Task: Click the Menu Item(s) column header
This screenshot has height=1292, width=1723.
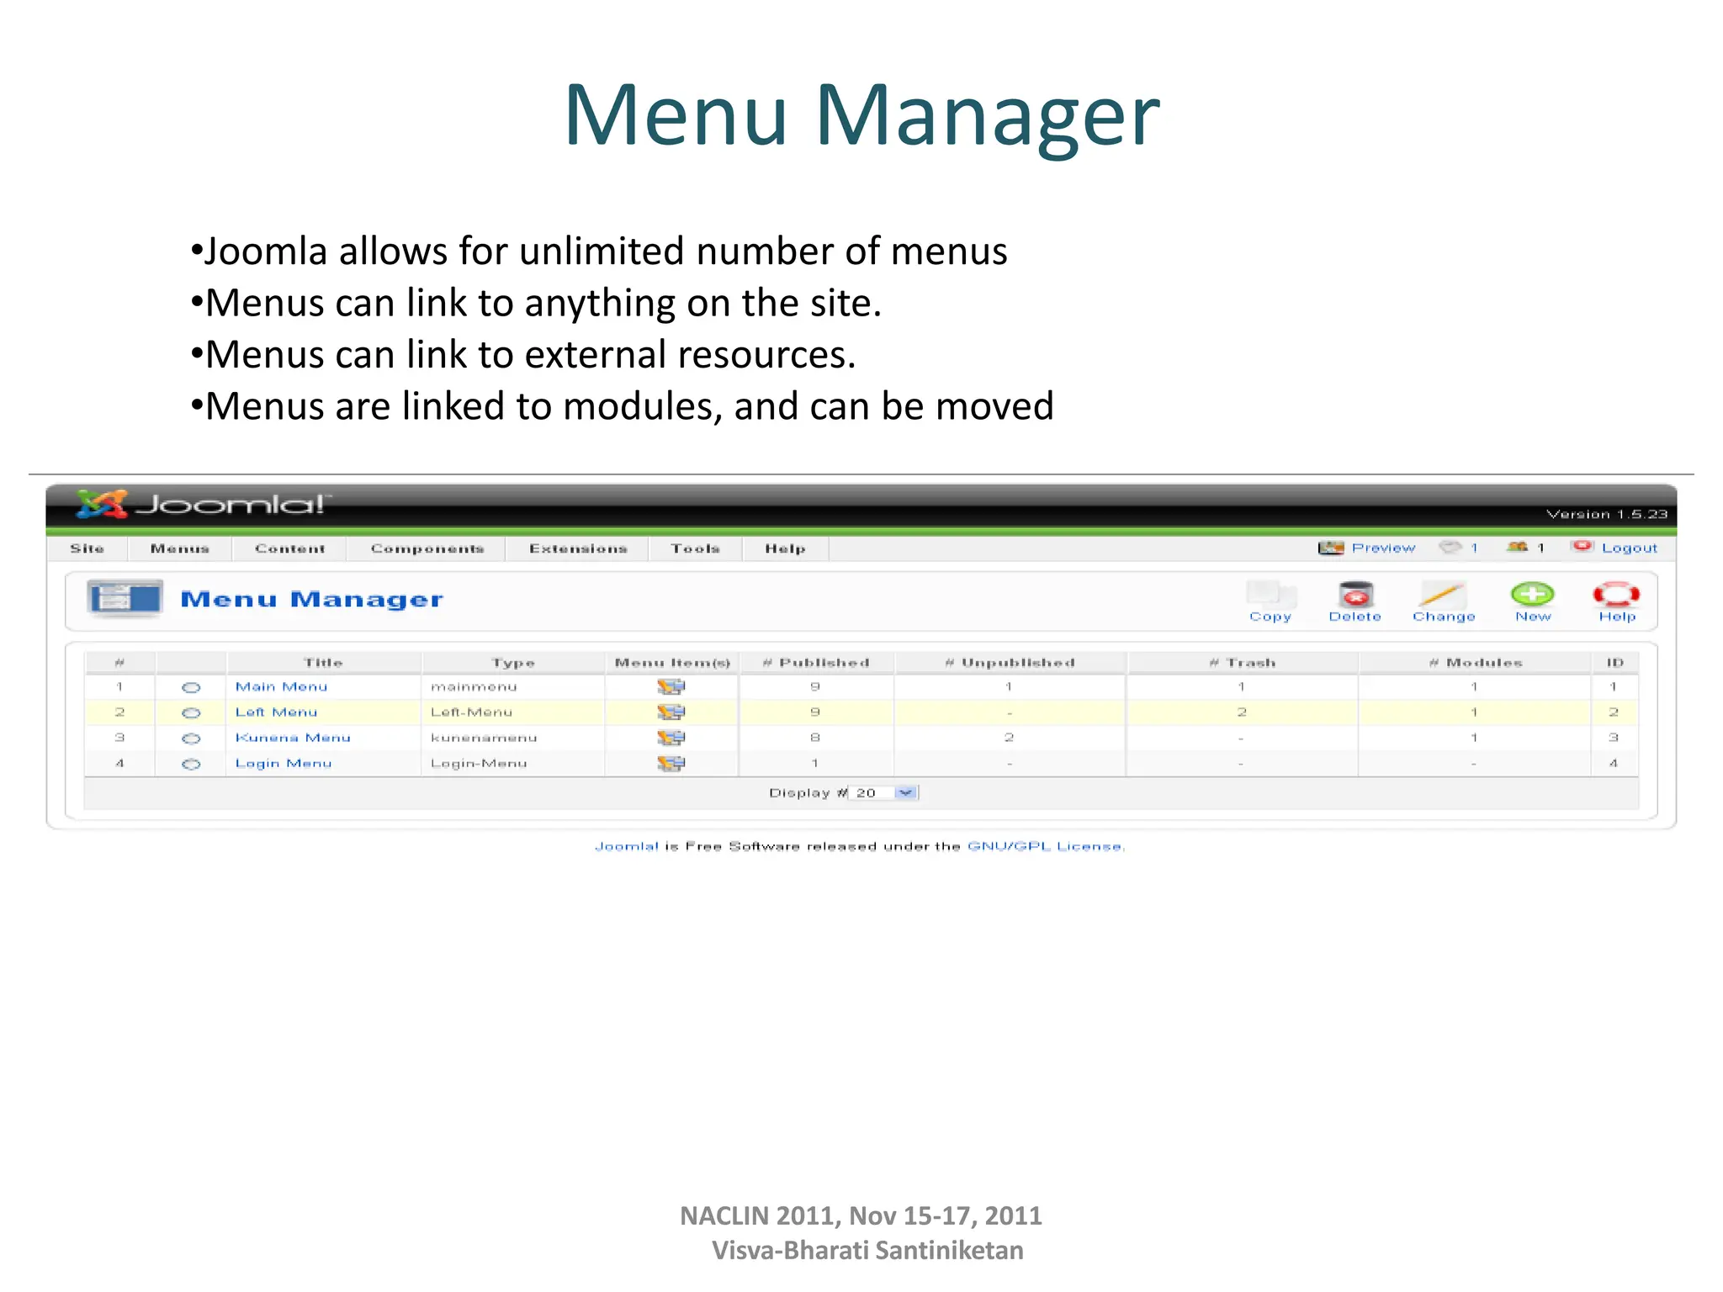Action: point(673,663)
